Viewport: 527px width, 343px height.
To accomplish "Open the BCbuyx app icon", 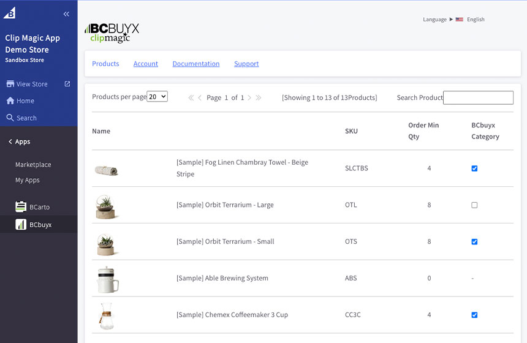I will click(21, 225).
